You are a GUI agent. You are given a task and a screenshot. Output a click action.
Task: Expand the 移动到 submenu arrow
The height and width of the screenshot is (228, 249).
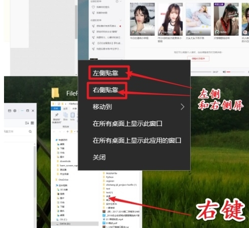coord(183,107)
